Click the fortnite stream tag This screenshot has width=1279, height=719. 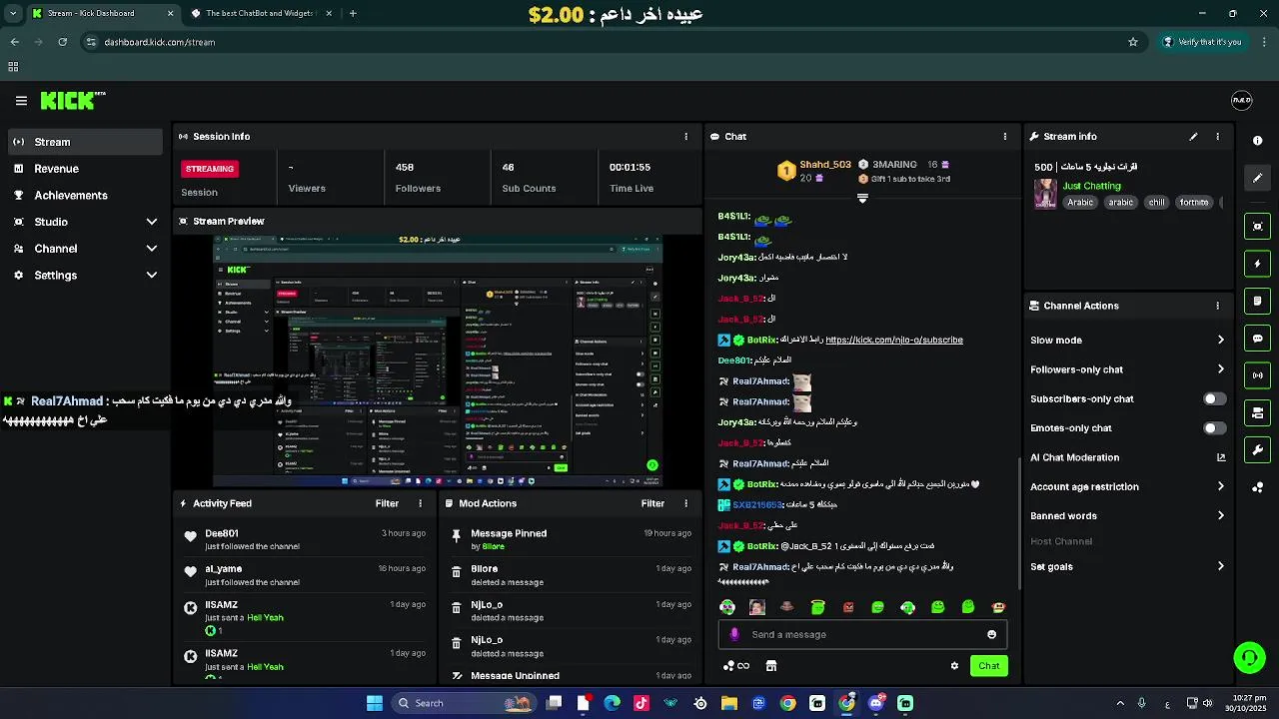1194,203
